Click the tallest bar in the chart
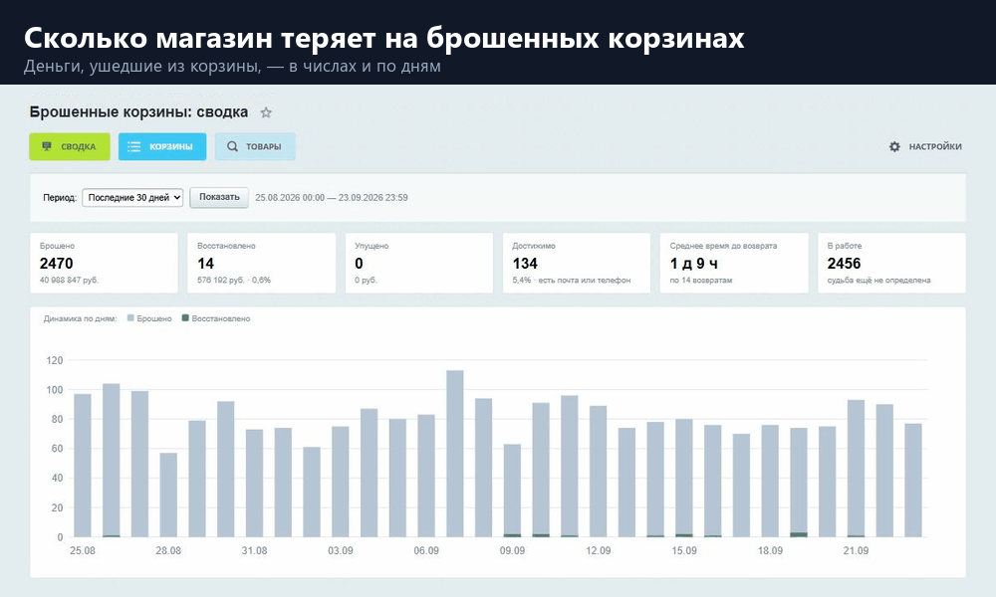The height and width of the screenshot is (597, 996). 455,454
